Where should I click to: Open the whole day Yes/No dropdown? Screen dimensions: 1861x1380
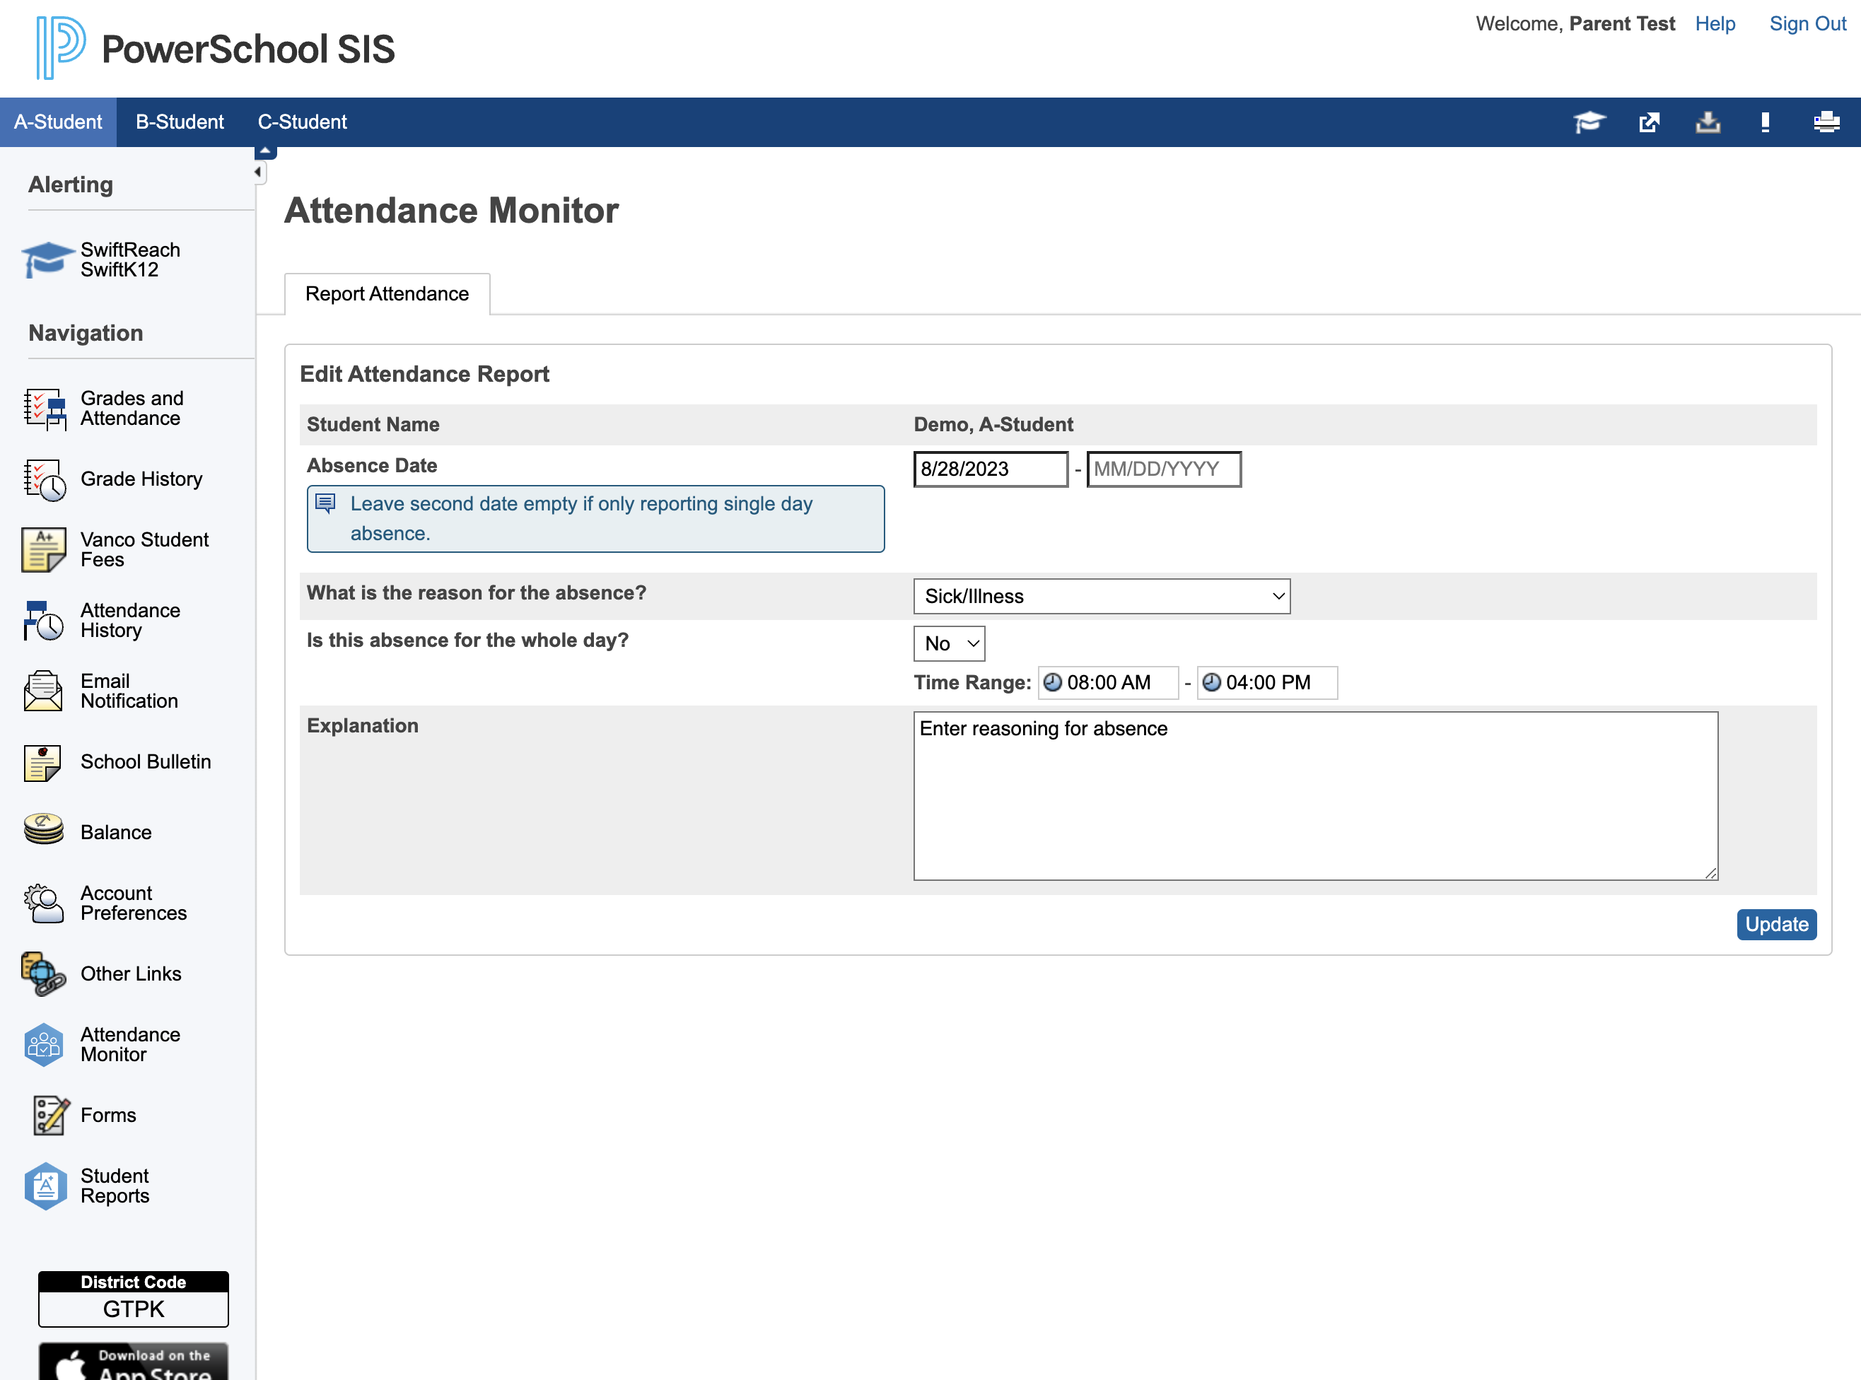[x=950, y=644]
